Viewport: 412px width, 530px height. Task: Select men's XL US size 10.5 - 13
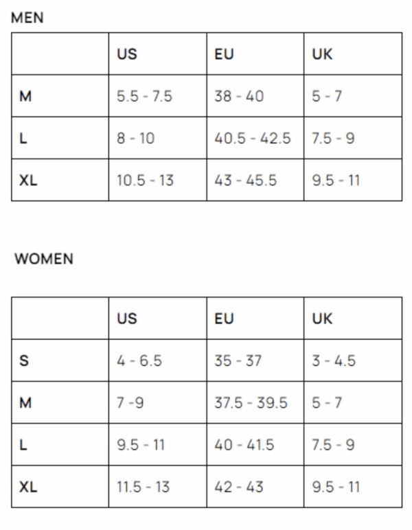tap(145, 181)
